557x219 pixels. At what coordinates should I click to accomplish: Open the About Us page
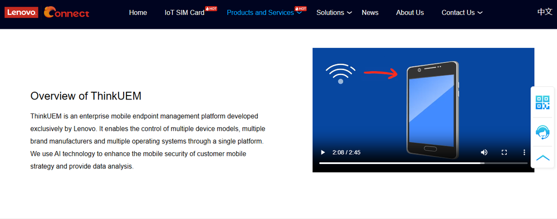coord(410,13)
